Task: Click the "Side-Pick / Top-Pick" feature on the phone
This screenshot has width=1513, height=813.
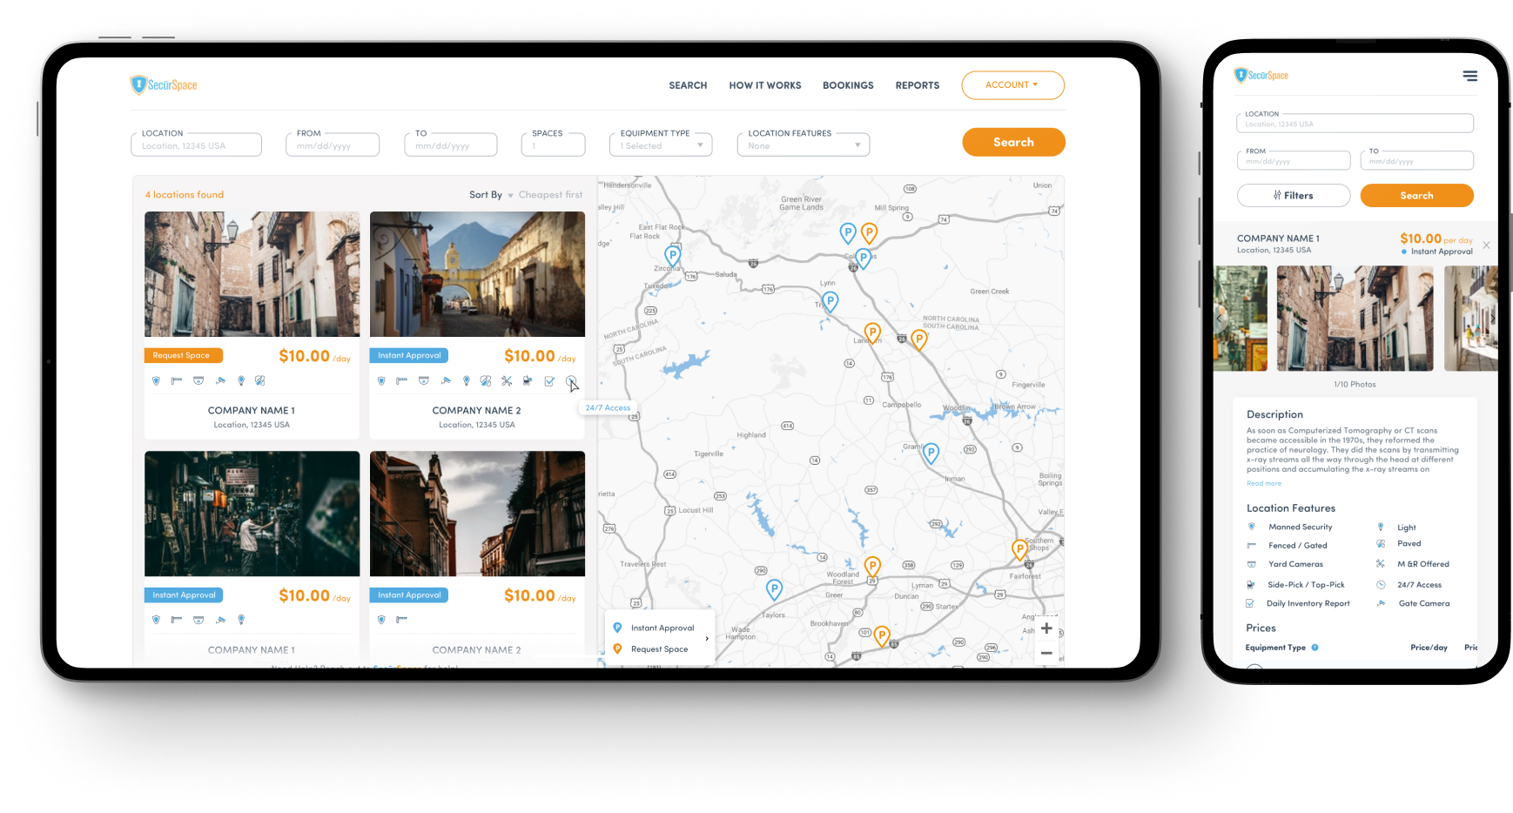Action: coord(1306,585)
